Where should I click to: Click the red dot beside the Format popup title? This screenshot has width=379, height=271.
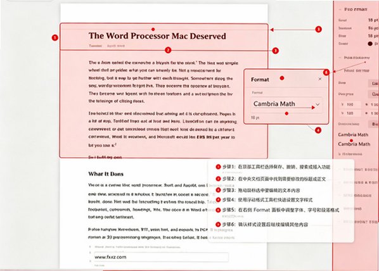click(x=282, y=78)
